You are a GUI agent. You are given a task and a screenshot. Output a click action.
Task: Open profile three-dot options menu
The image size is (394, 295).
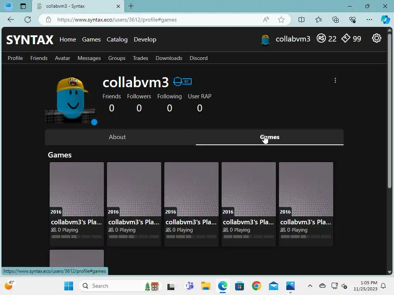[x=335, y=80]
